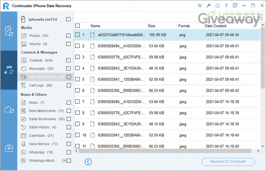Viewport: 266px width, 171px height.
Task: Open the toolbox icon in left sidebar
Action: [9, 148]
